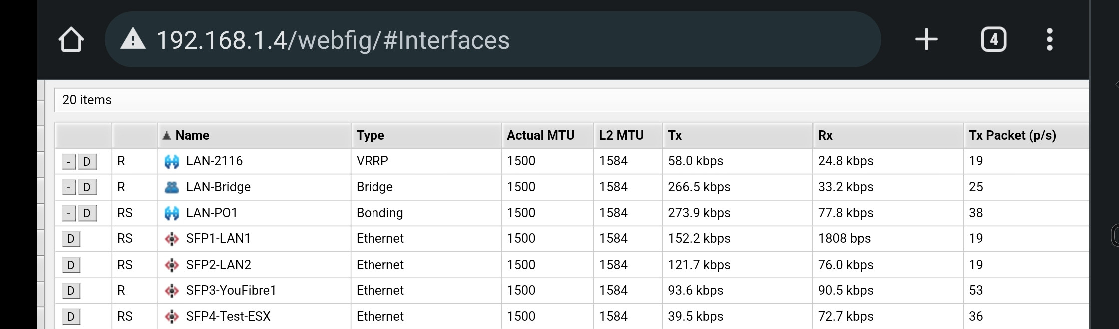Open a new browser tab
Screen dimensions: 1119x329
(926, 39)
